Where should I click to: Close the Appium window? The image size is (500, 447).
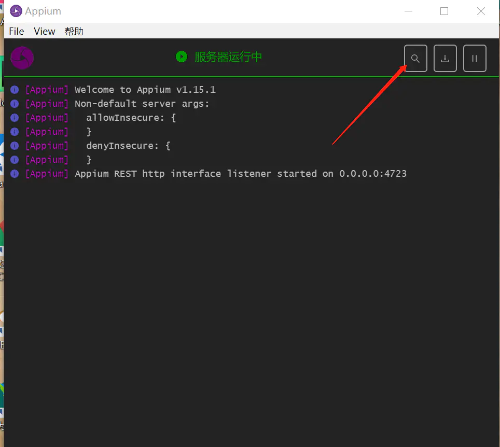coord(481,11)
